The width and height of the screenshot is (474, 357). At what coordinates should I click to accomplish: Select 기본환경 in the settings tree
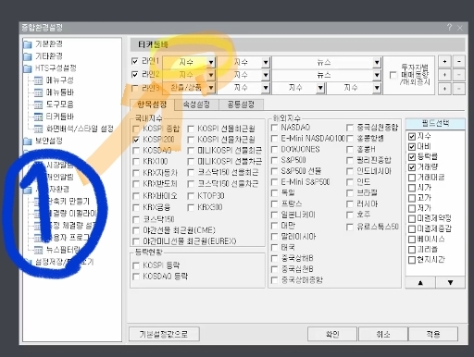click(x=49, y=44)
